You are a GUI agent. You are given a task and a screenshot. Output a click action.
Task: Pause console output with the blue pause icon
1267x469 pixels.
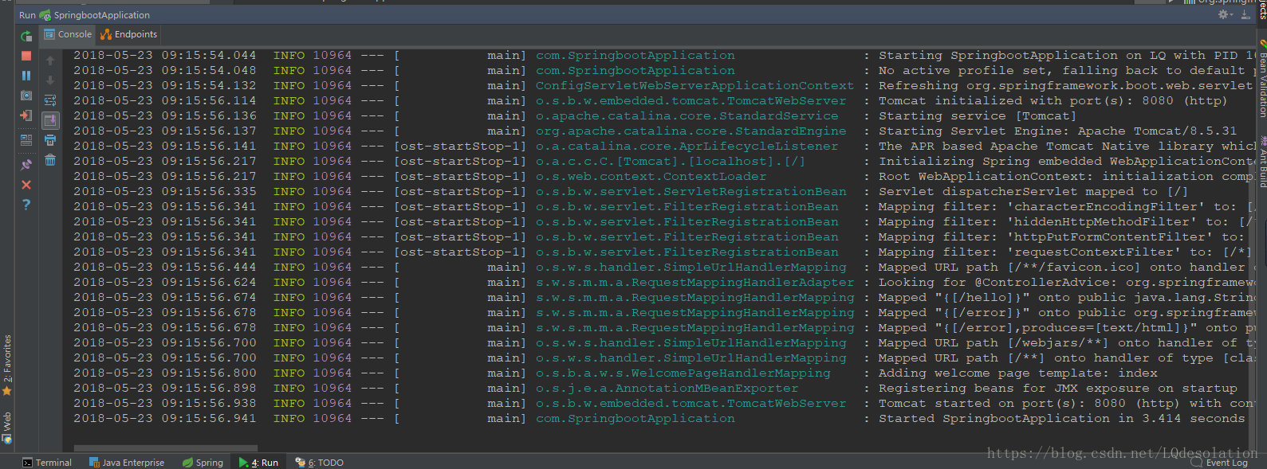26,76
